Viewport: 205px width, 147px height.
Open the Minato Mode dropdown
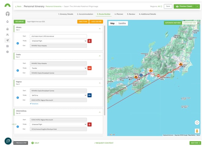[x=58, y=41]
